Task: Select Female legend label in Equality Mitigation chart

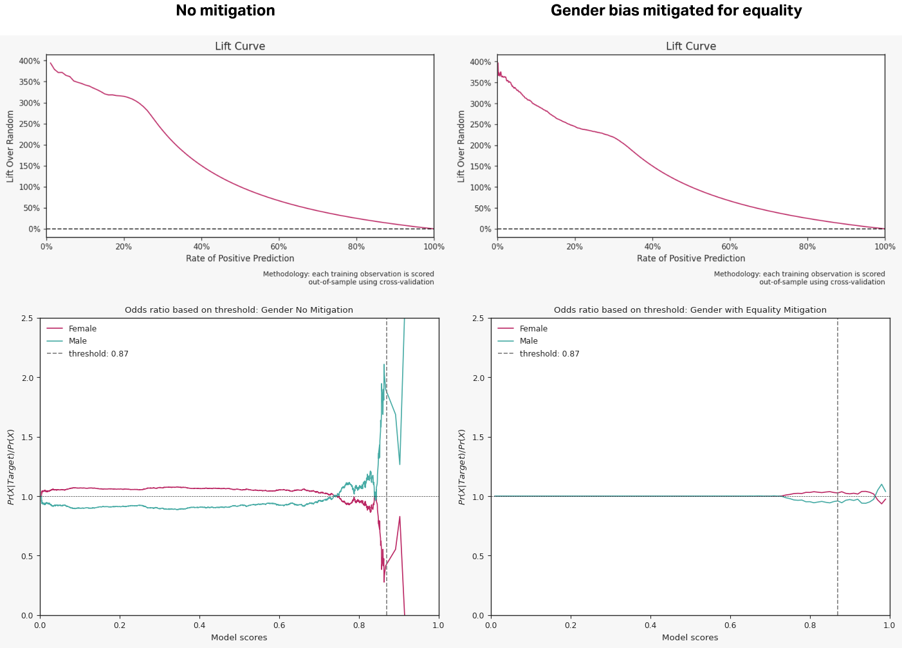Action: (x=533, y=329)
